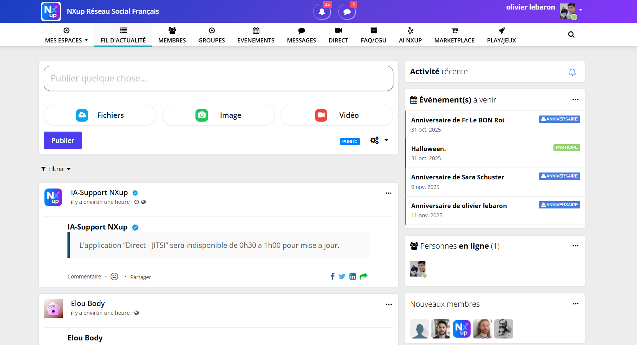Click the Publier quelque chose text field
This screenshot has height=345, width=637.
coord(218,78)
